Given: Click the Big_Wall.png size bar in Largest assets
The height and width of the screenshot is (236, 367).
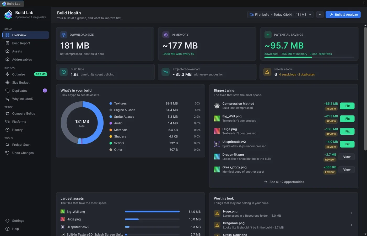Looking at the screenshot, I should pos(152,212).
